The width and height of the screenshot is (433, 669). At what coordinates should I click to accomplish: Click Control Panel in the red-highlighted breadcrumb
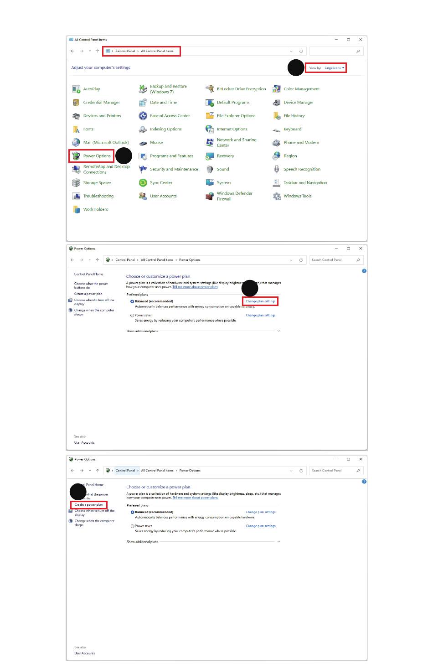(x=125, y=51)
